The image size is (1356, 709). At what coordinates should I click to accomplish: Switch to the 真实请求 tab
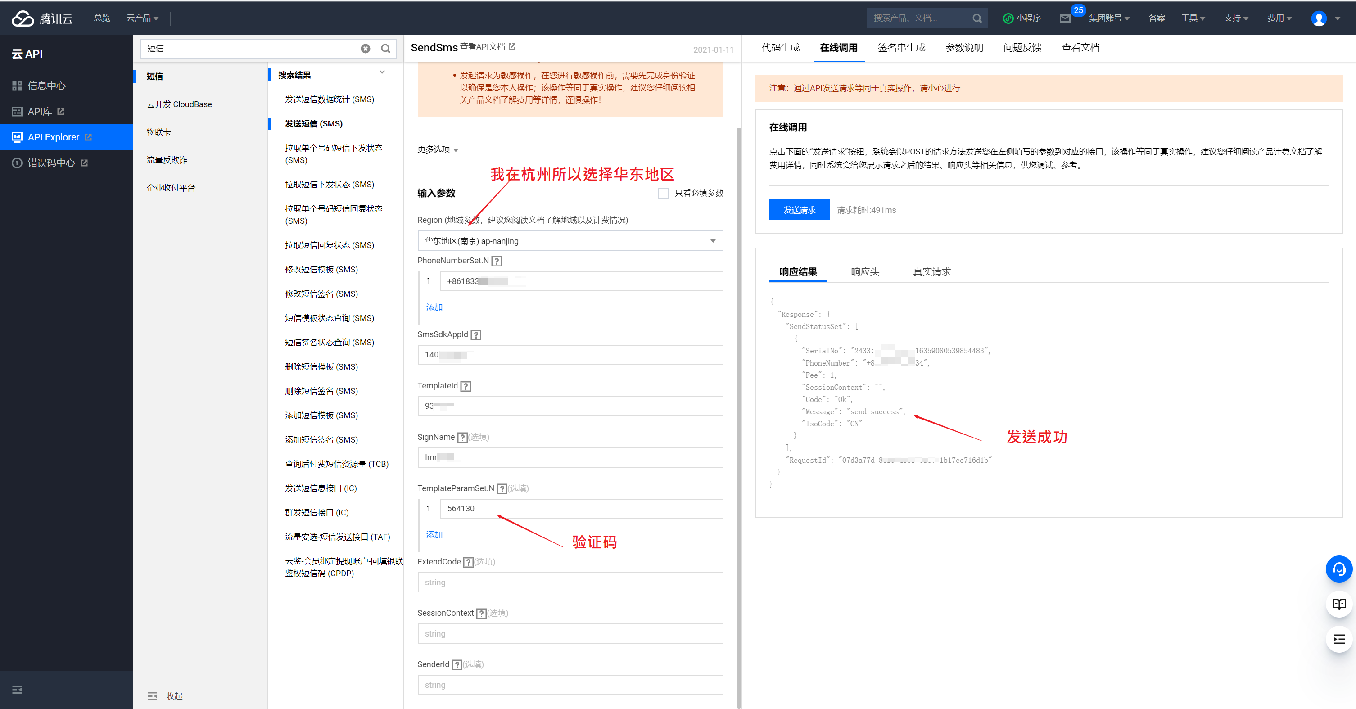[932, 272]
